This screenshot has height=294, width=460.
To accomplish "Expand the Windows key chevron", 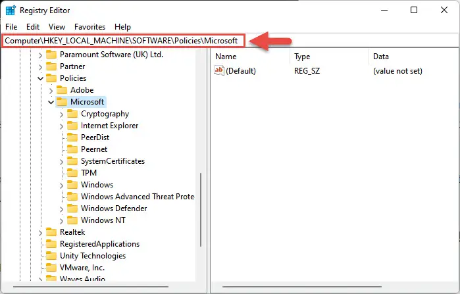I will pos(61,185).
